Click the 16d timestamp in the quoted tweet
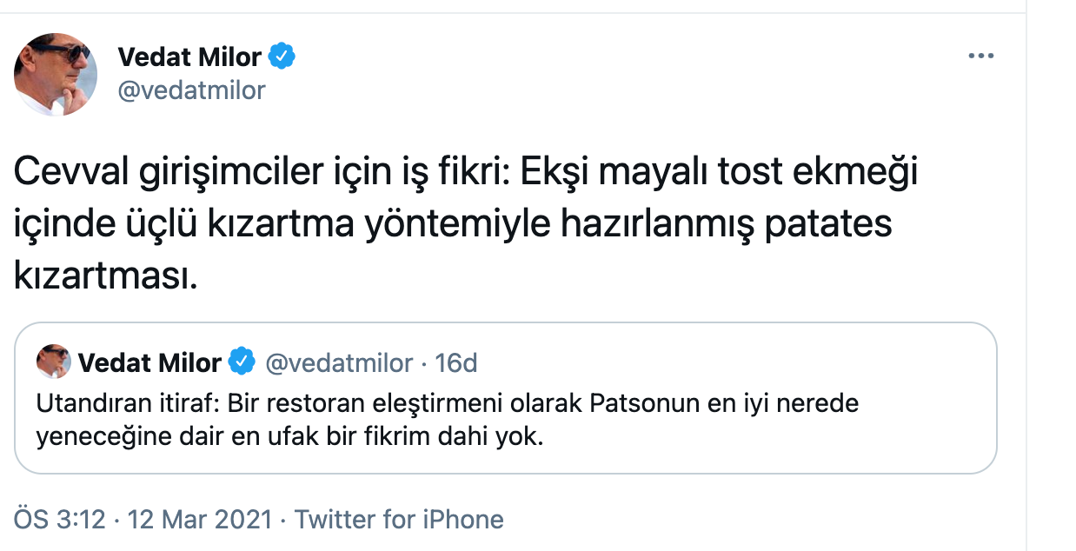Image resolution: width=1076 pixels, height=551 pixels. (x=455, y=363)
